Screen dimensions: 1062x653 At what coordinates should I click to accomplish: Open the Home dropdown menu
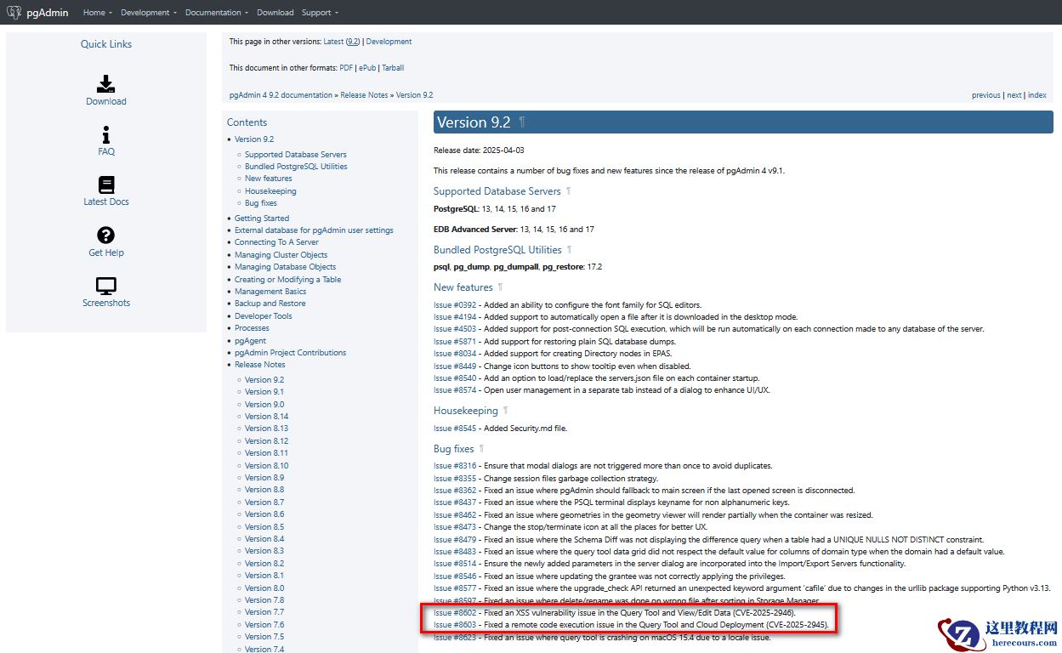click(x=97, y=13)
